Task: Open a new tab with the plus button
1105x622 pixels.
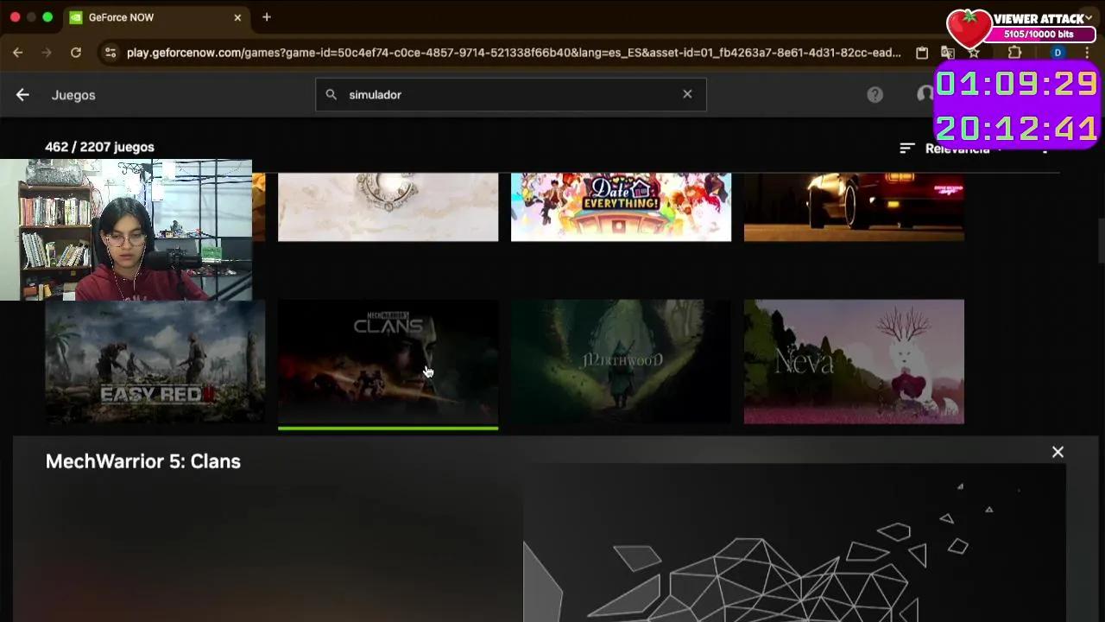Action: point(266,17)
